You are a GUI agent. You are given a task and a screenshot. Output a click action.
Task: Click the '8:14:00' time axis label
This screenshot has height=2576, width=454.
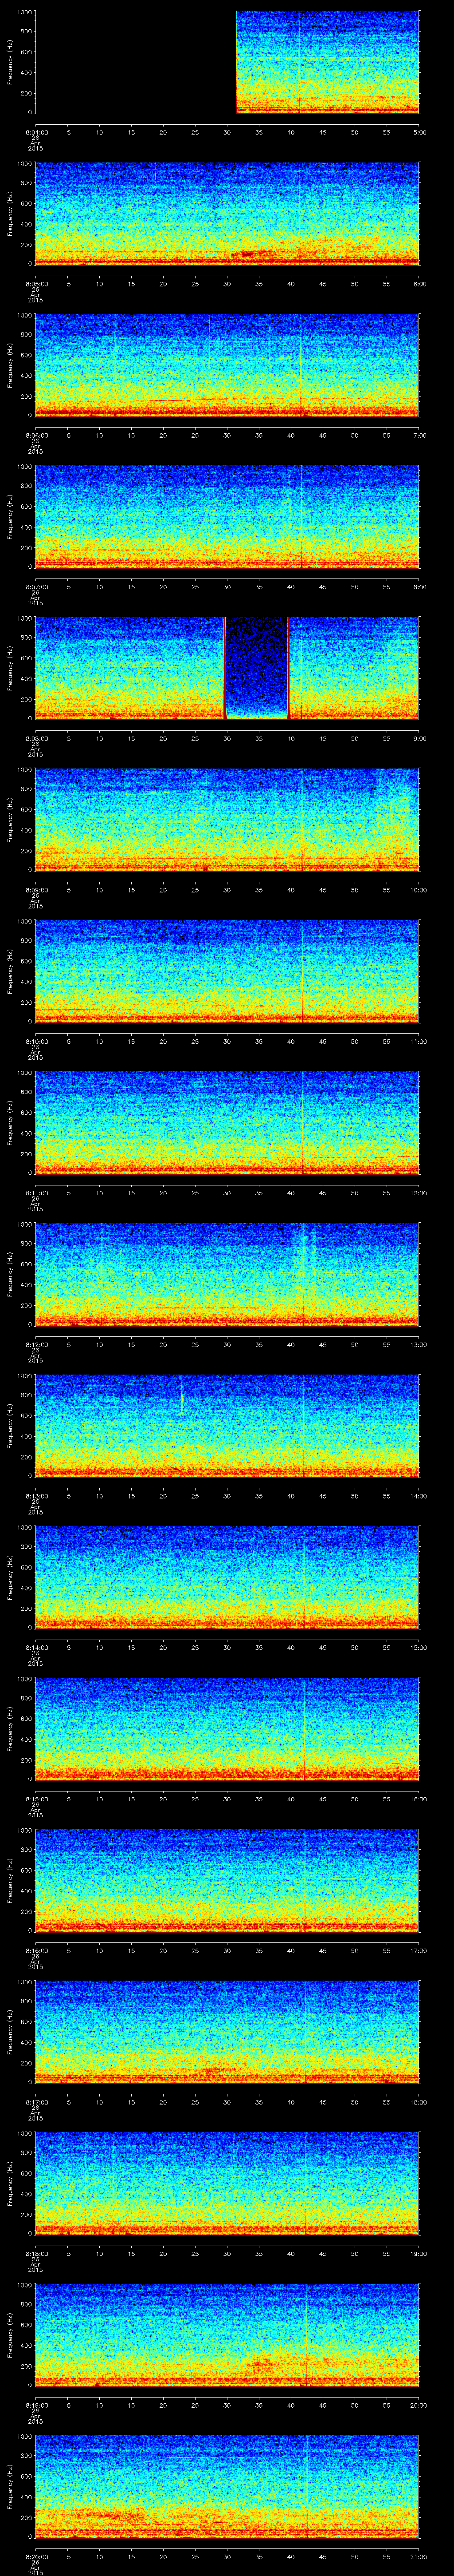coord(36,1647)
